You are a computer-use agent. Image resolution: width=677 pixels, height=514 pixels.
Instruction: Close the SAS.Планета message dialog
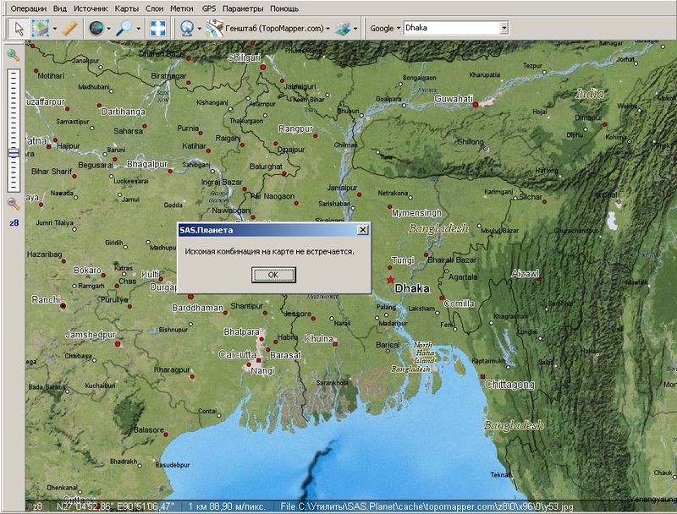point(363,230)
